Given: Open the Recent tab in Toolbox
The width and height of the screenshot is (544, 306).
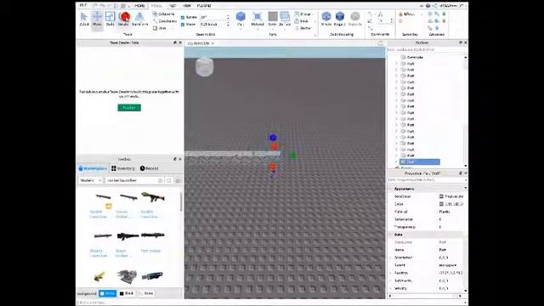Looking at the screenshot, I should [x=150, y=168].
